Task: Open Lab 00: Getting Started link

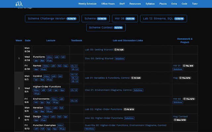Action: click(x=99, y=50)
